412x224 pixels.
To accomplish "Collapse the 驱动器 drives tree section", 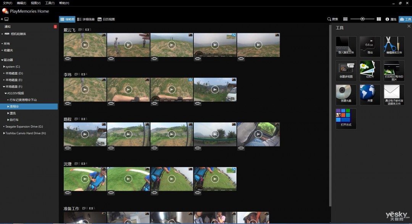I will (x=2, y=60).
